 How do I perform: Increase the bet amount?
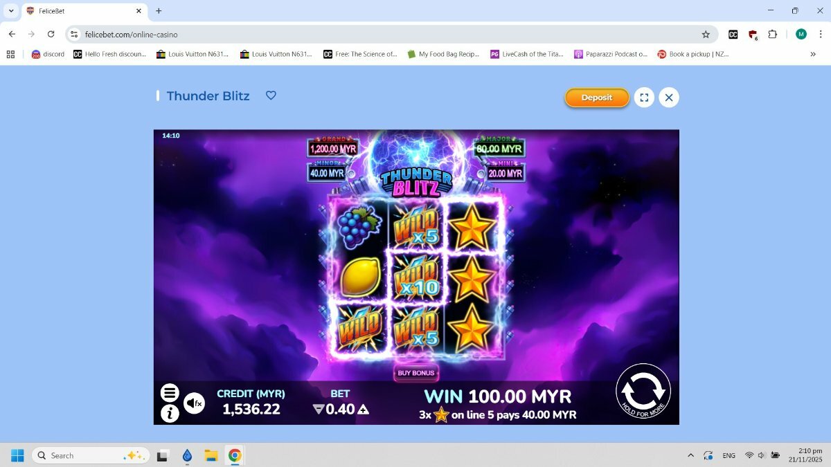364,409
